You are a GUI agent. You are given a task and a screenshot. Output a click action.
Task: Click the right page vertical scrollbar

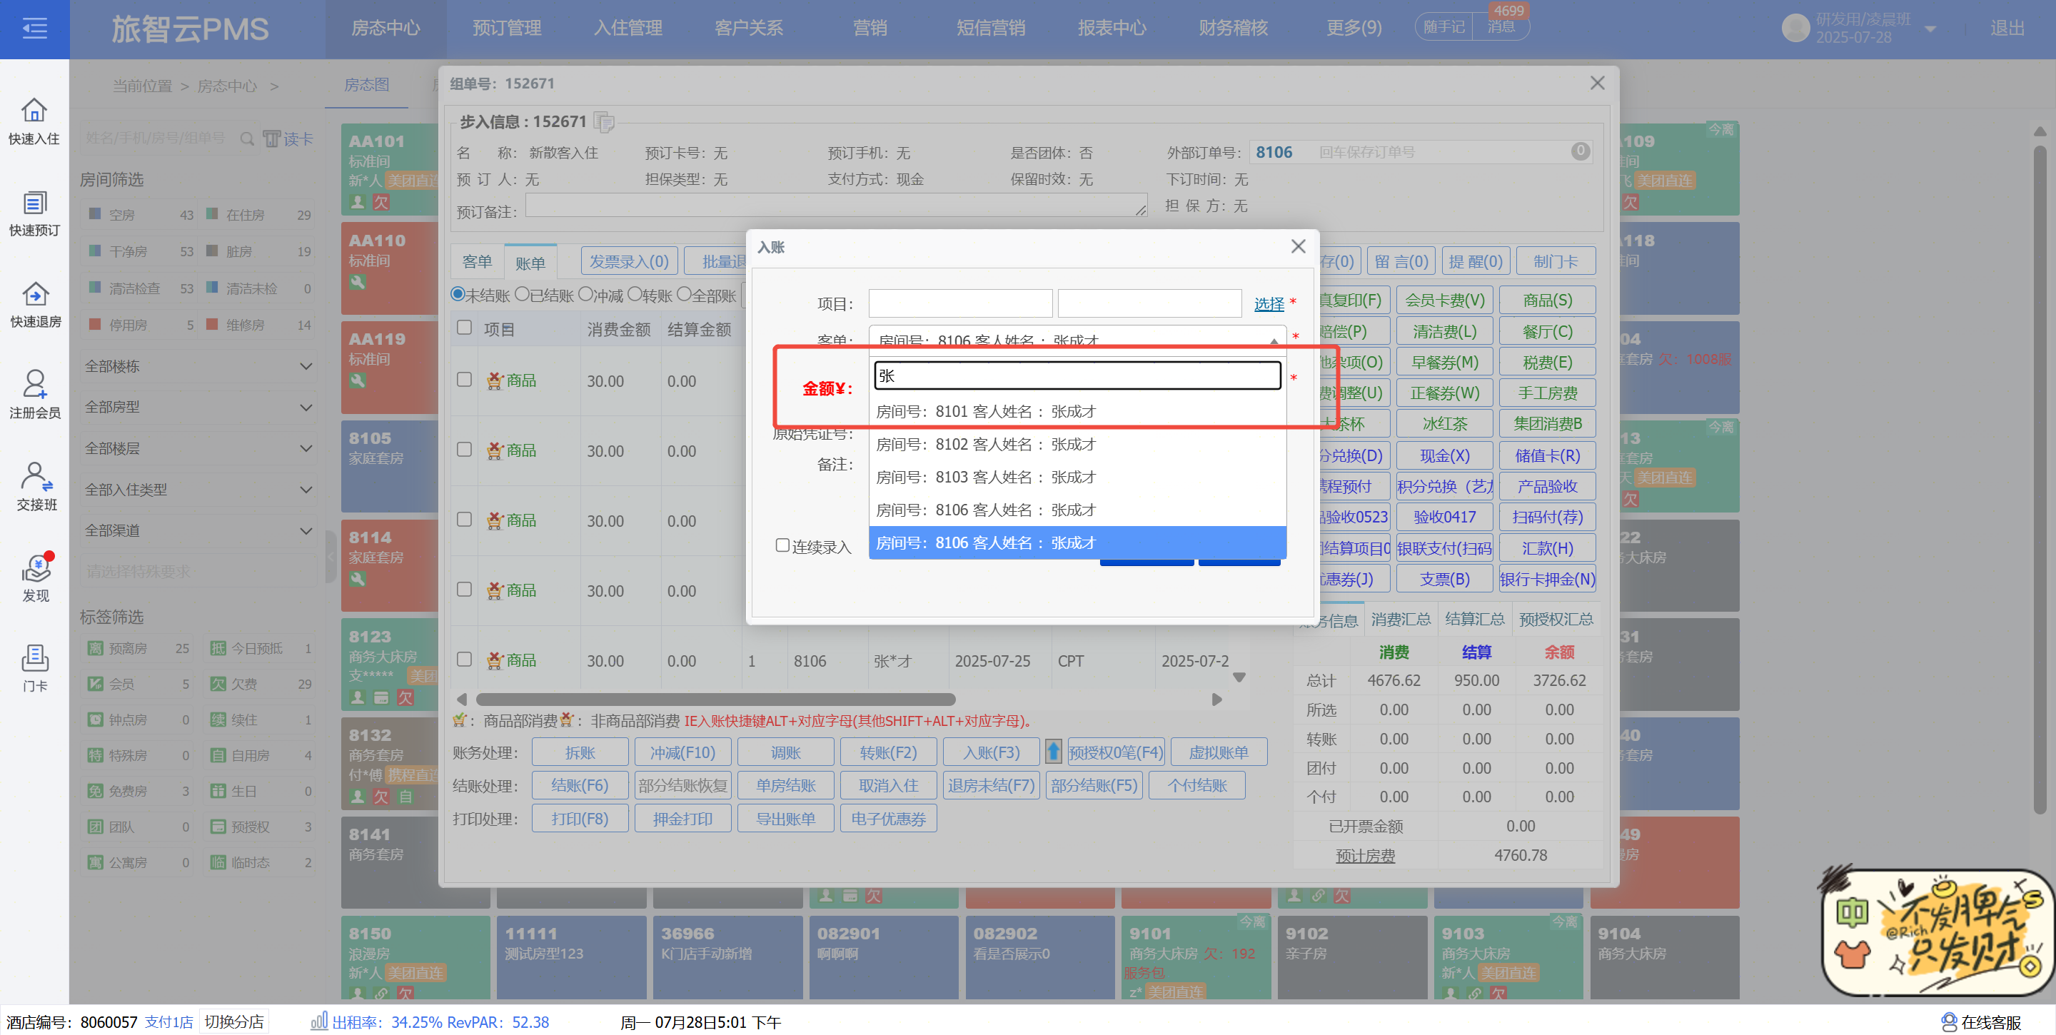(x=2040, y=479)
